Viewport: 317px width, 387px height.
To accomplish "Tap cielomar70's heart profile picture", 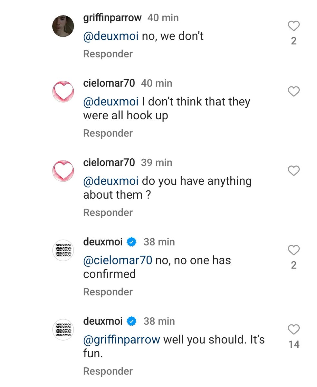I will click(63, 92).
